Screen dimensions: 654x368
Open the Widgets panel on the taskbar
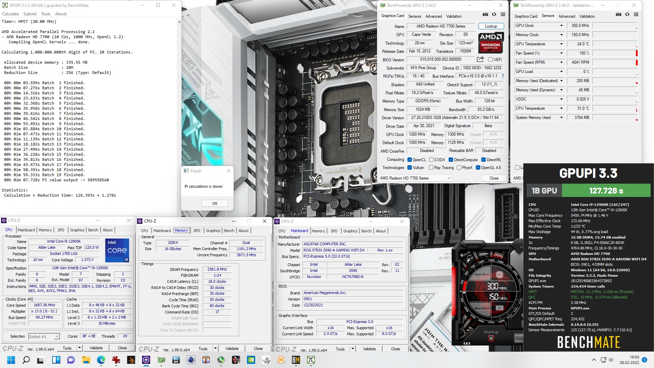point(56,360)
